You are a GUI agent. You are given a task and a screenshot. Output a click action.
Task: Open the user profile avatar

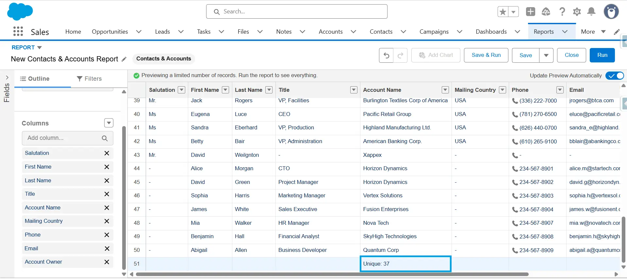tap(611, 11)
